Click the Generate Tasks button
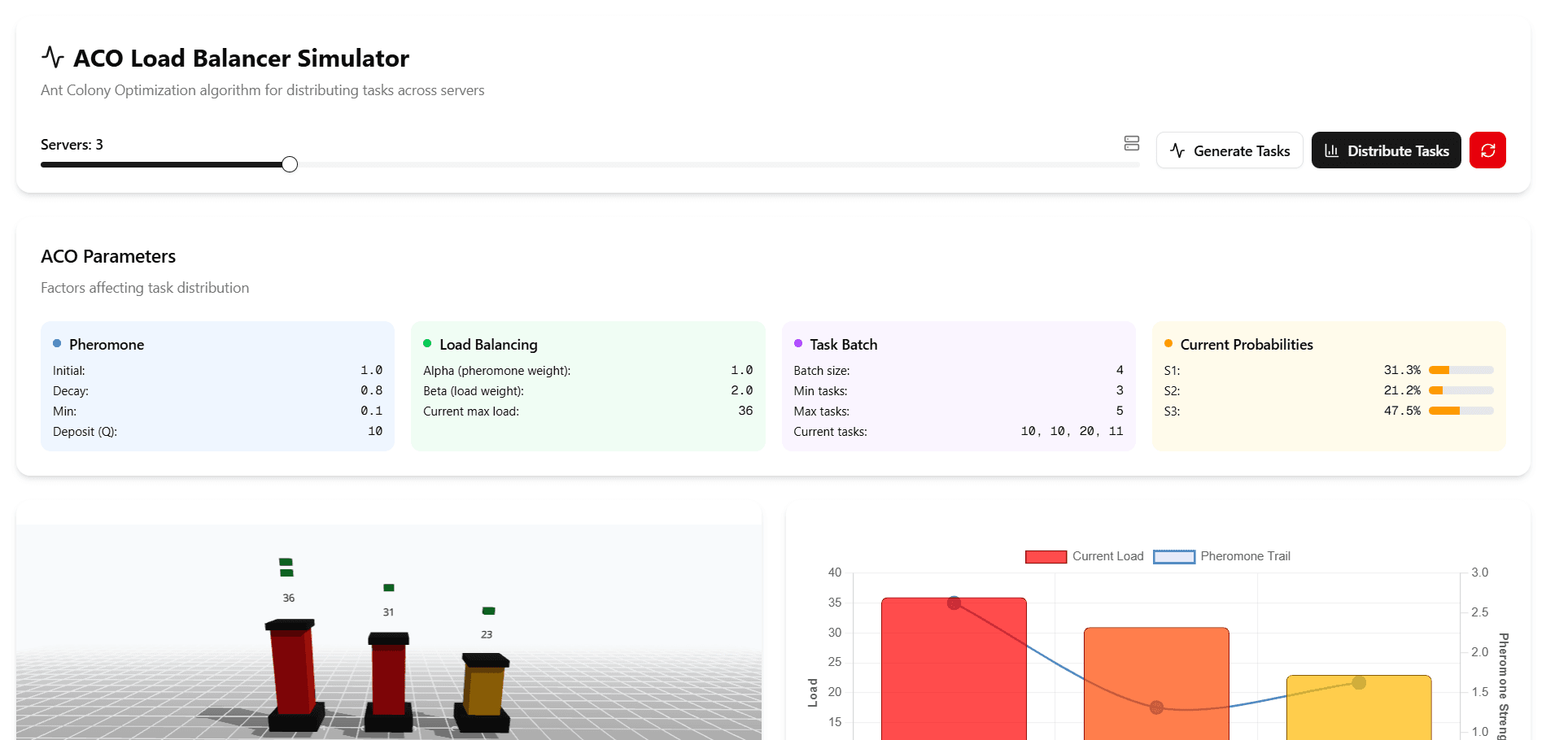 [x=1229, y=150]
